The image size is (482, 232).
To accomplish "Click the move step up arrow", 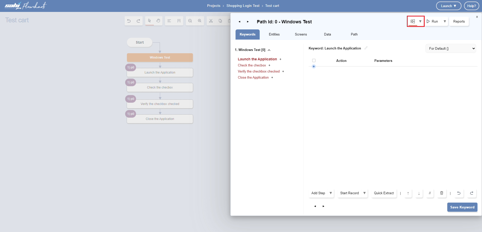I will [x=408, y=193].
